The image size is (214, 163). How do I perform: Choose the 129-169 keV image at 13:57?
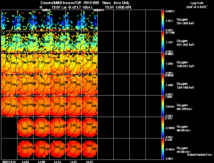pyautogui.click(x=9, y=85)
